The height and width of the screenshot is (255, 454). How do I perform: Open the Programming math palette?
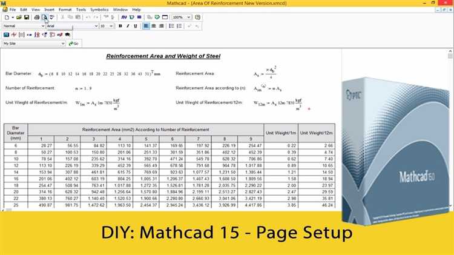coord(52,35)
